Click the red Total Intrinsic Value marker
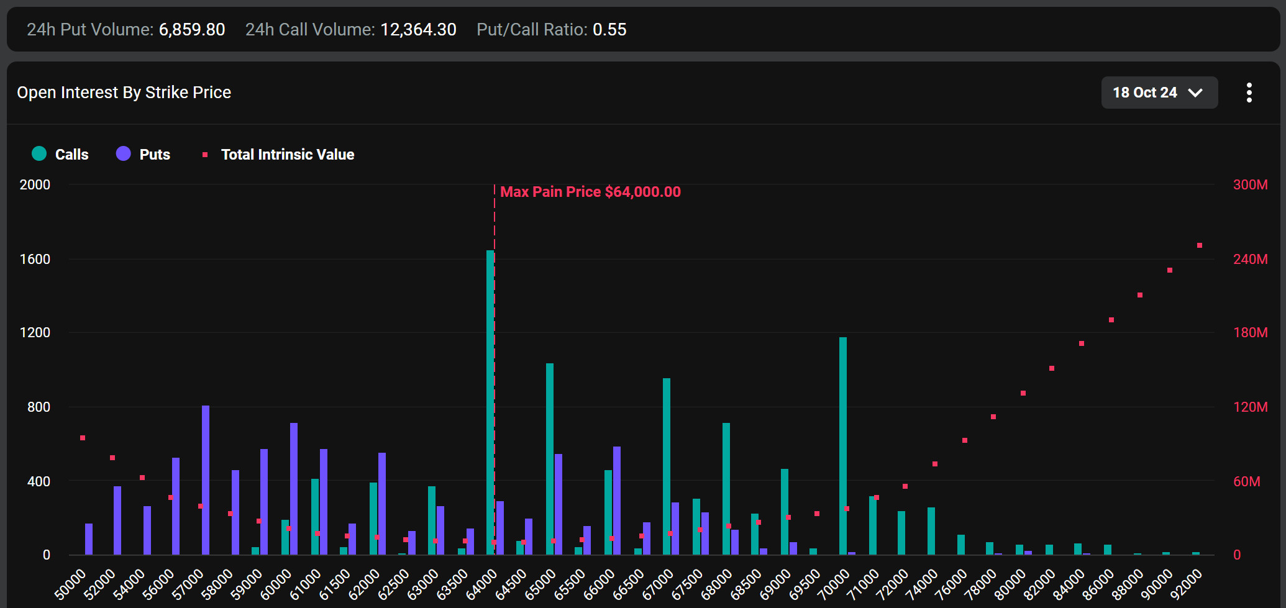1286x608 pixels. tap(205, 155)
